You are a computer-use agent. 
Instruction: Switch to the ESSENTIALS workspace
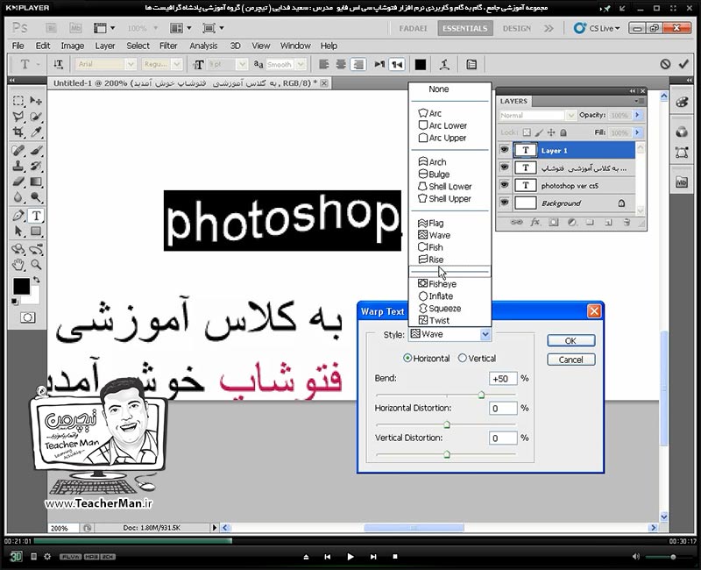(464, 28)
